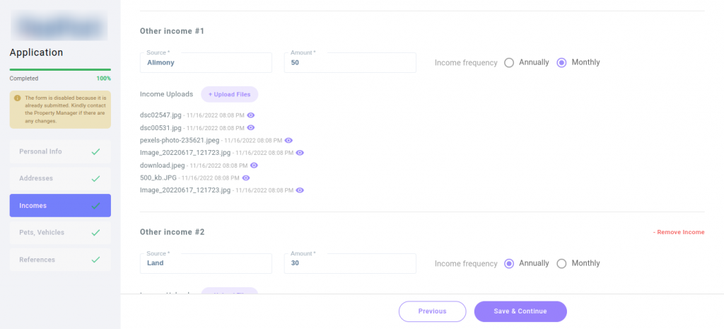Click the checkmark icon next to References
724x329 pixels.
(95, 260)
